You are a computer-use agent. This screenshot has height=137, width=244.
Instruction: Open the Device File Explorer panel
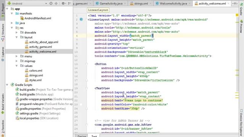click(x=241, y=123)
